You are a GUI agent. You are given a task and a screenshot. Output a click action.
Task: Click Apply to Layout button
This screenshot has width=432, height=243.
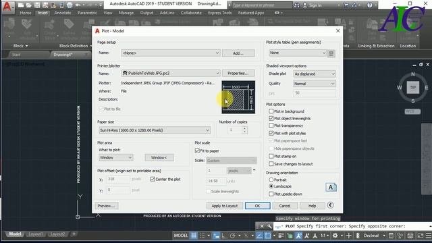225,206
